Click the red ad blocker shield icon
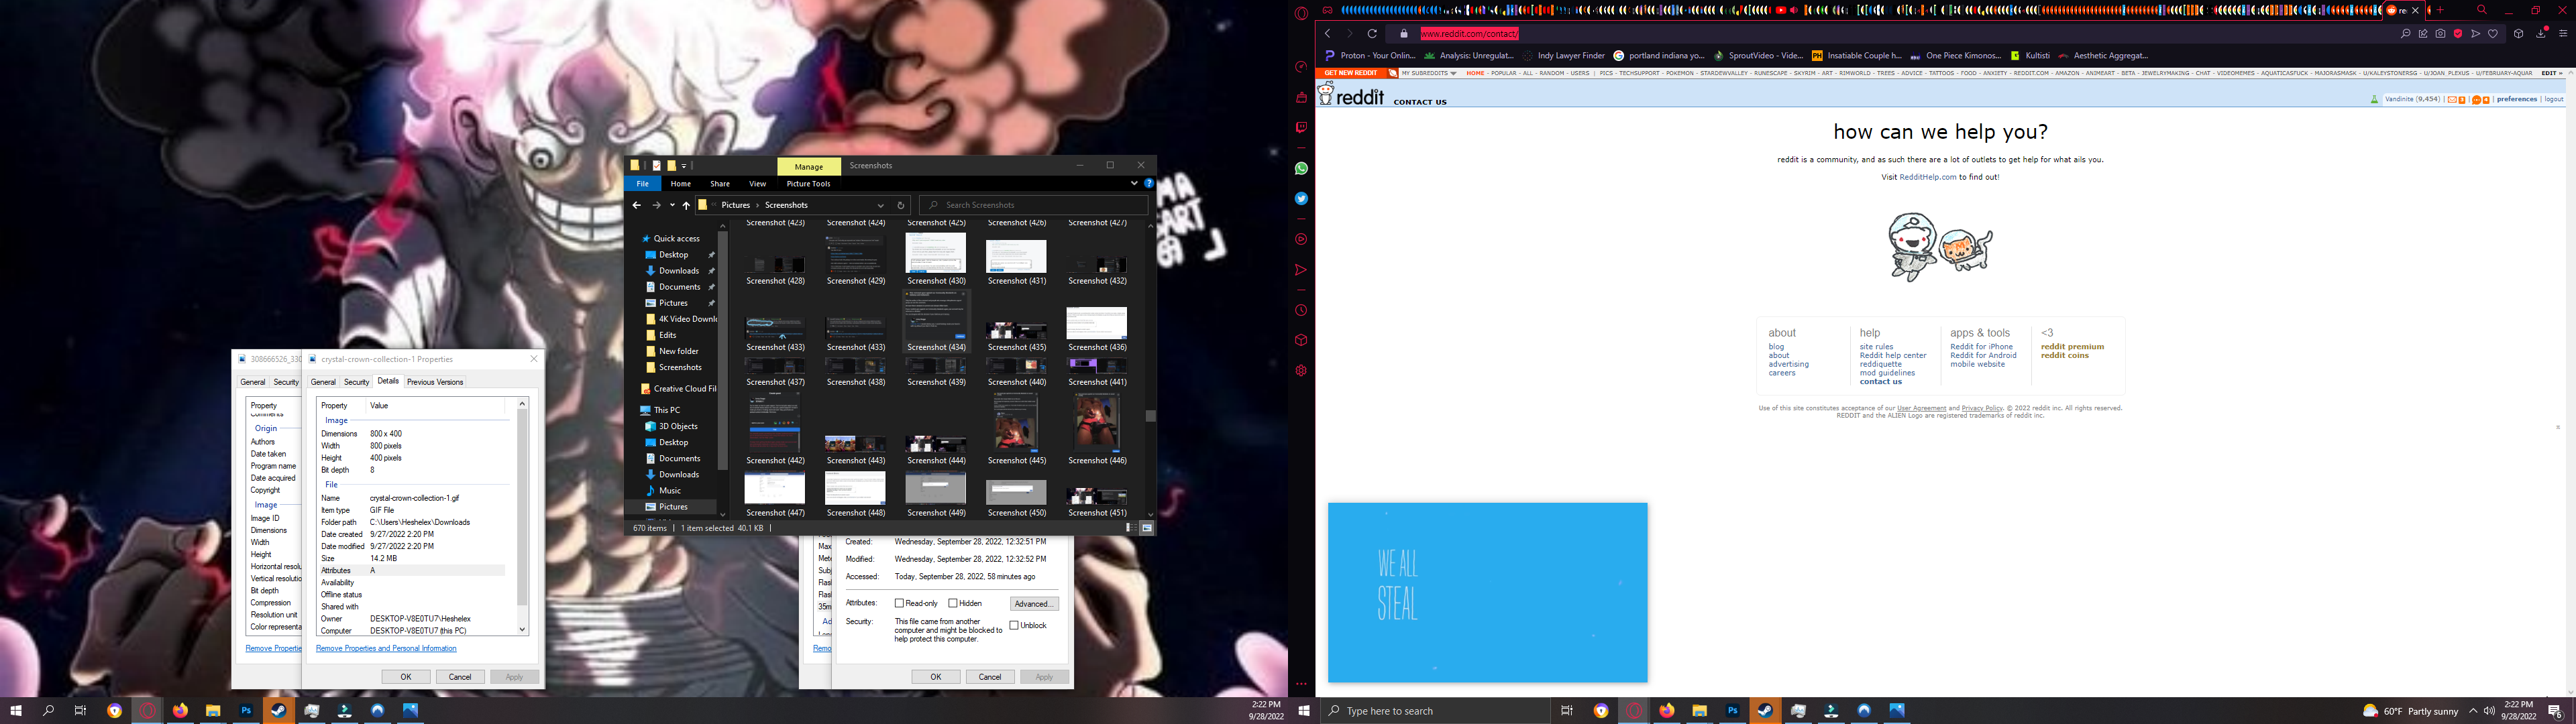The width and height of the screenshot is (2576, 724). (2458, 34)
